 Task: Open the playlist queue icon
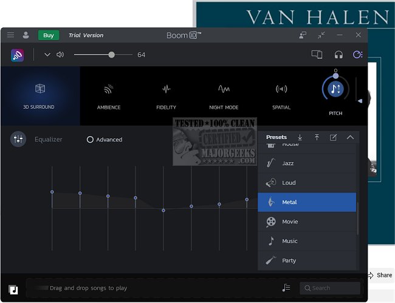286,288
